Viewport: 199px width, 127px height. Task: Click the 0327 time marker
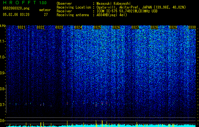point(135,27)
